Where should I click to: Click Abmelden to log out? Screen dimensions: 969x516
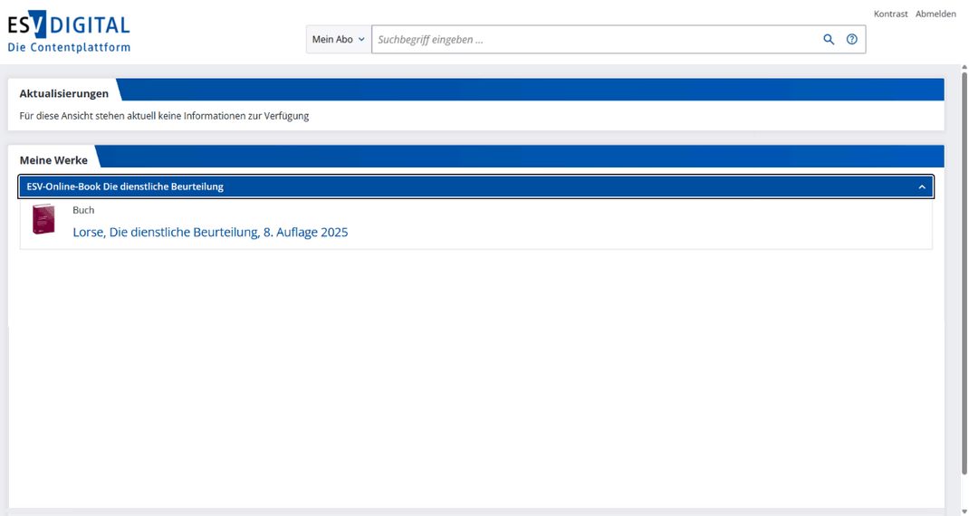click(x=935, y=14)
